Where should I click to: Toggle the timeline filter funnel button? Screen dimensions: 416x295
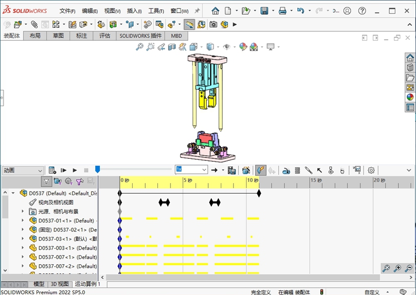click(46, 182)
